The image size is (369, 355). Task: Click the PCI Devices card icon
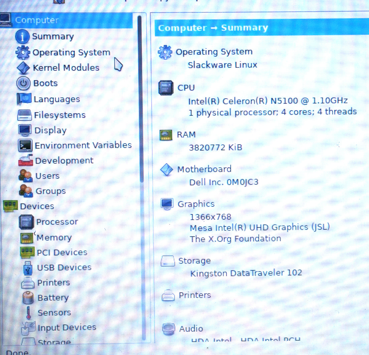27,252
